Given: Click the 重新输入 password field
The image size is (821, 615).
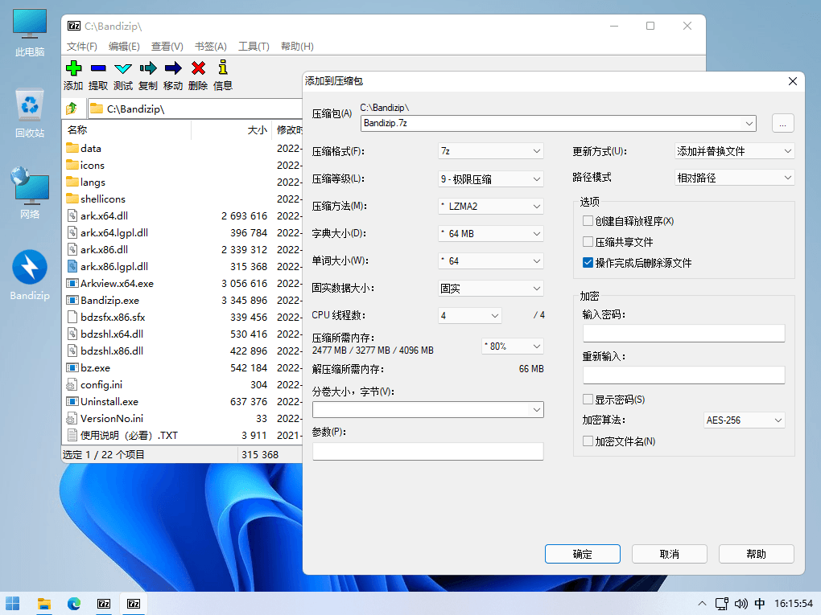Looking at the screenshot, I should pyautogui.click(x=684, y=375).
